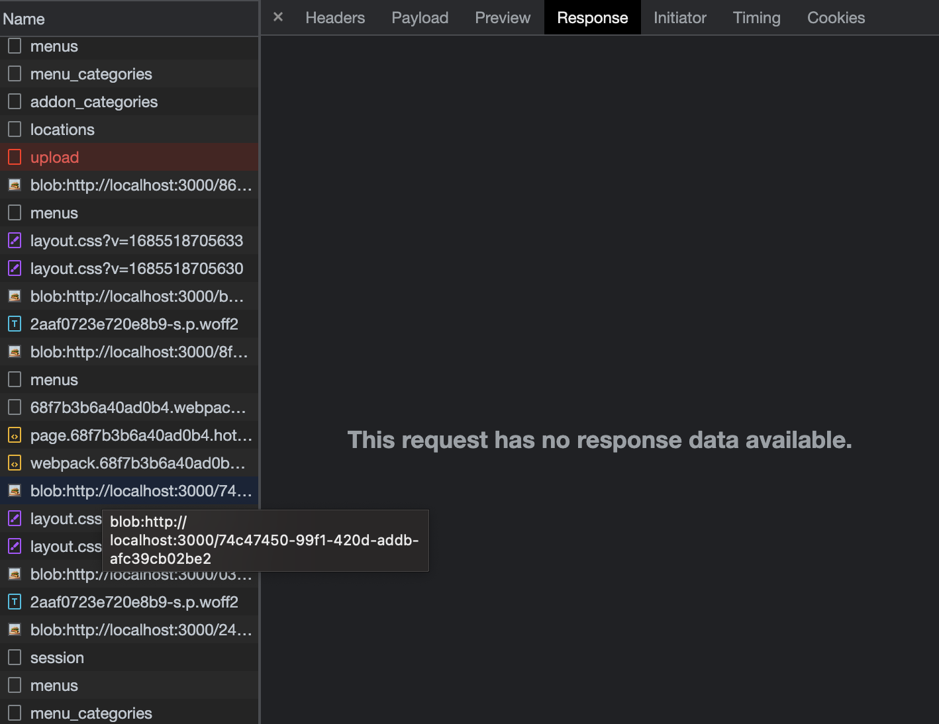Click the image icon on the selected blob:http://localhost:3000/74 row
939x724 pixels.
pos(15,490)
